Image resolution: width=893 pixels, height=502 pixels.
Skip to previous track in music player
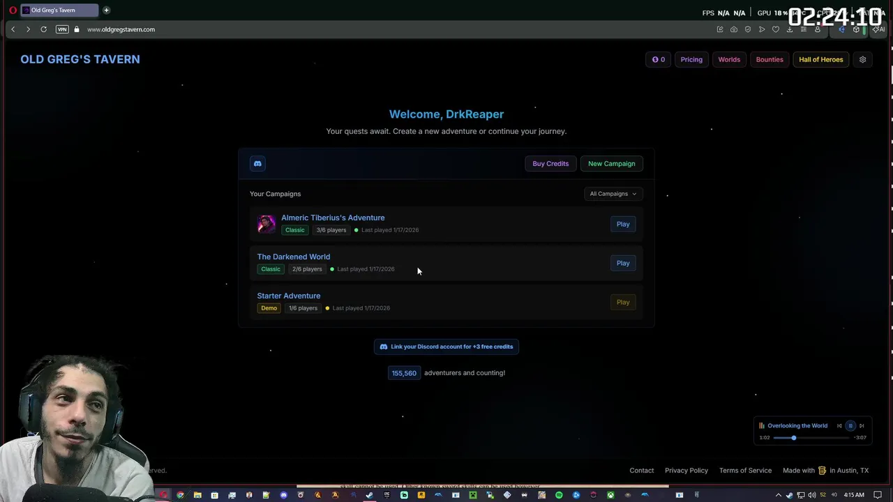click(839, 425)
